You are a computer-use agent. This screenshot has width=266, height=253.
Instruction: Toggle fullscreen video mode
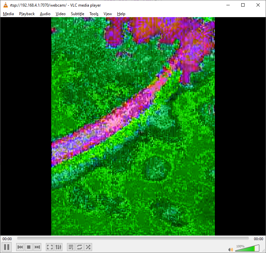(x=50, y=247)
